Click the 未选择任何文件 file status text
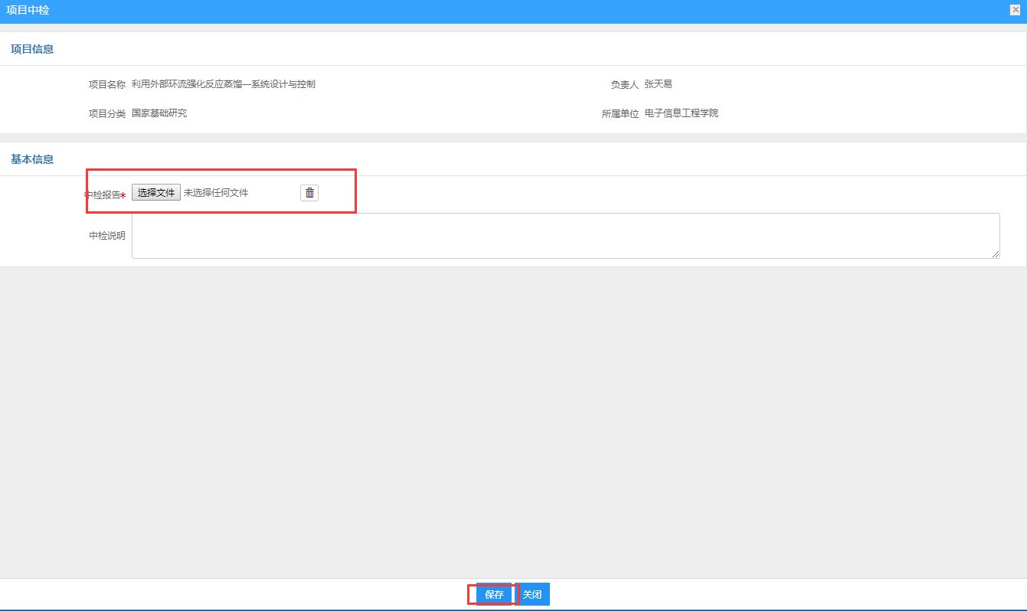The width and height of the screenshot is (1027, 611). point(216,193)
